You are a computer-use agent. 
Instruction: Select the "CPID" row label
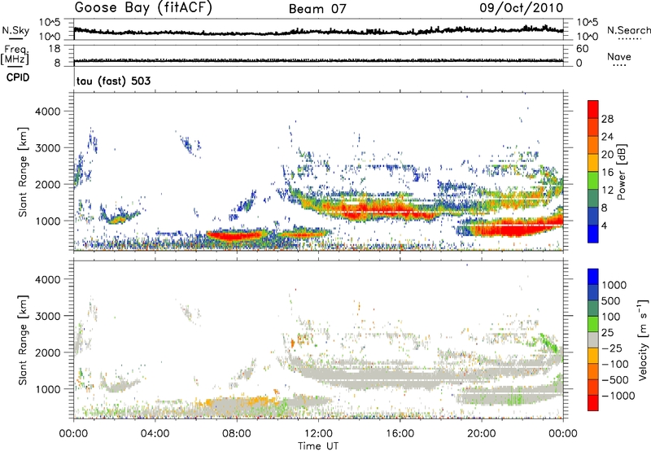coord(18,77)
